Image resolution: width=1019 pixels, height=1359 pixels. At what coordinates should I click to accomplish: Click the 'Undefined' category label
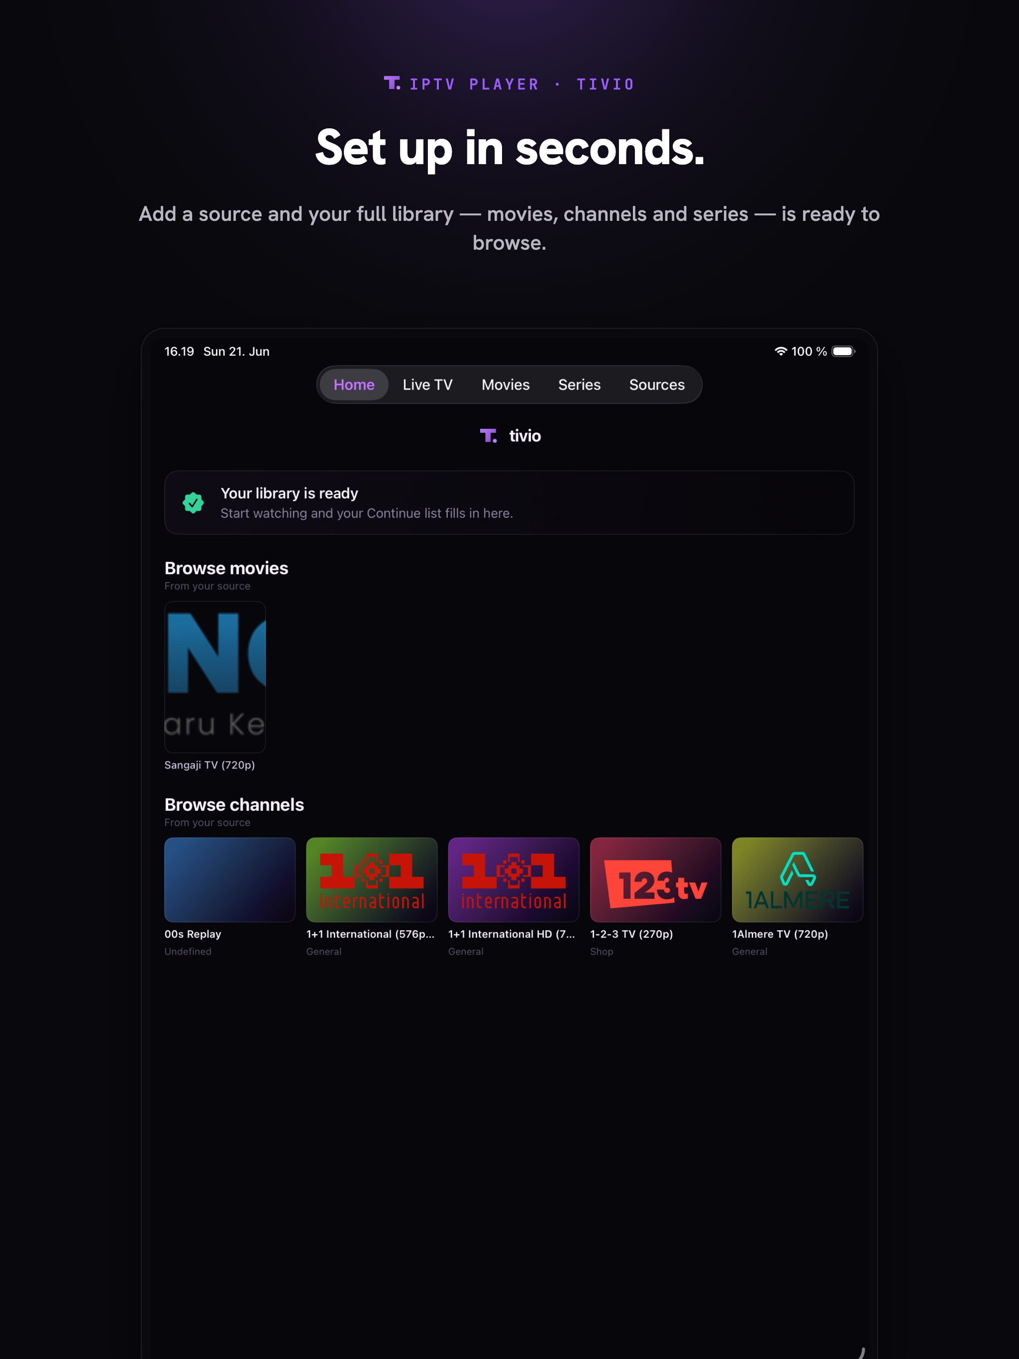[x=188, y=951]
